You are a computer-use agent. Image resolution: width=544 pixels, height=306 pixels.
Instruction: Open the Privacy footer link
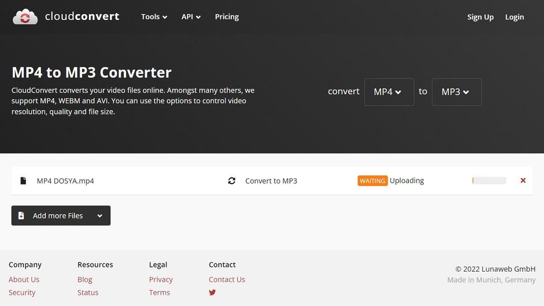coord(161,280)
